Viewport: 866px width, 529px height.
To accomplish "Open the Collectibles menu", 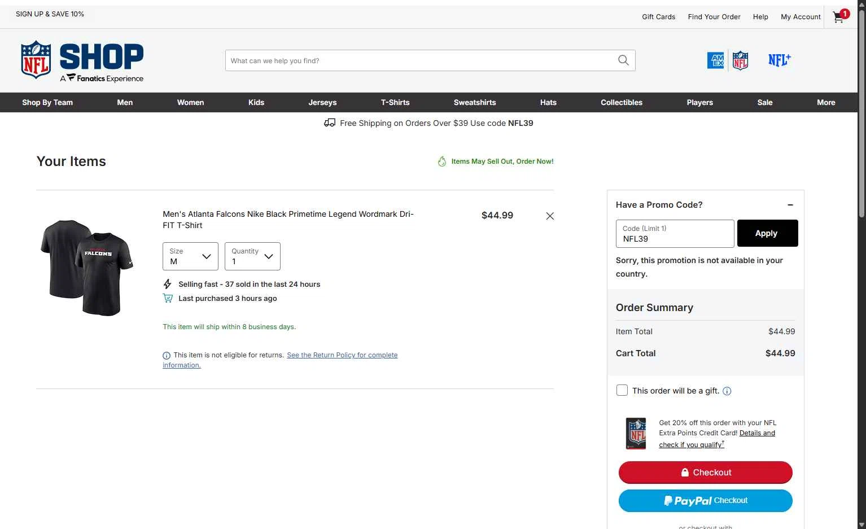I will click(x=622, y=102).
